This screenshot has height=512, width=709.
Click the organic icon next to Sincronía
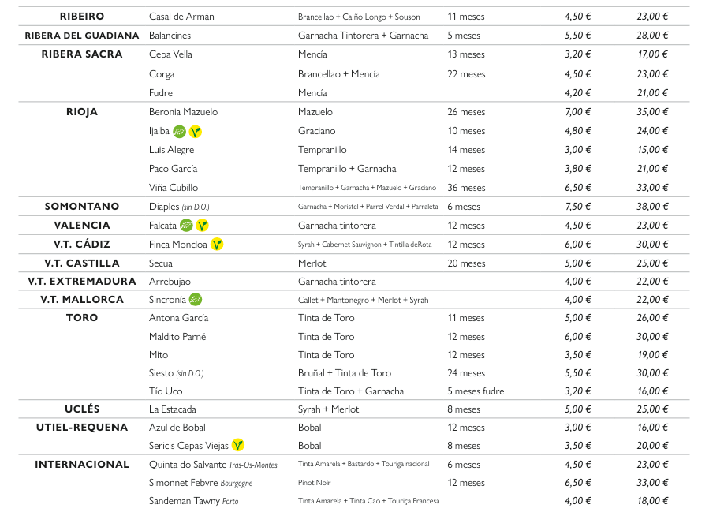point(195,300)
